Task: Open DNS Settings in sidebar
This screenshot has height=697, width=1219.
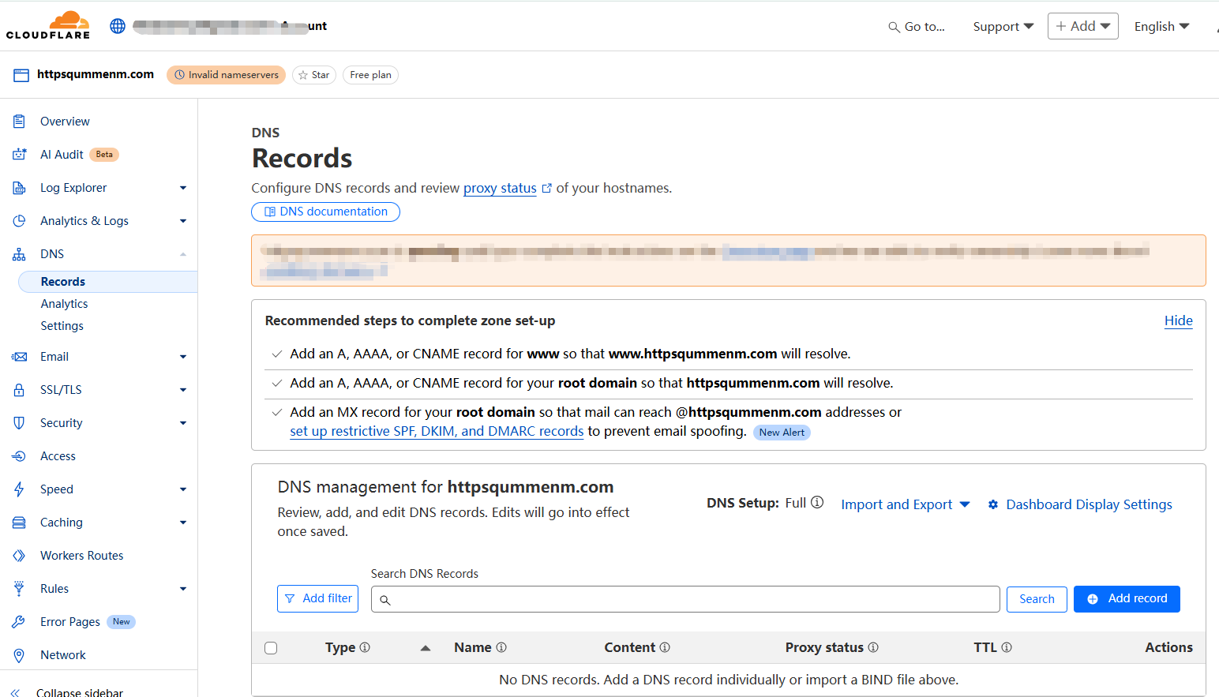Action: pos(62,326)
